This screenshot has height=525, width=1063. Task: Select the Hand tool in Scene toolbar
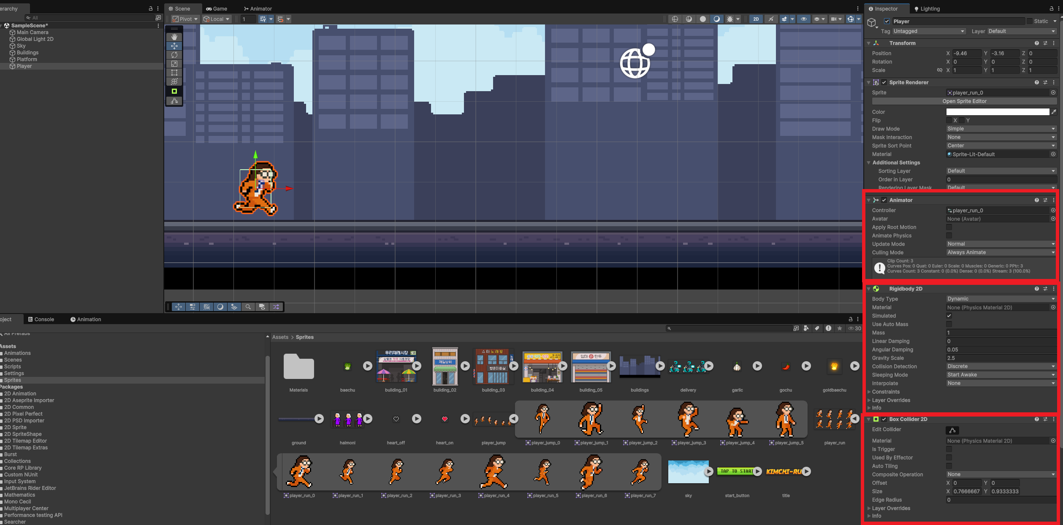click(x=174, y=37)
